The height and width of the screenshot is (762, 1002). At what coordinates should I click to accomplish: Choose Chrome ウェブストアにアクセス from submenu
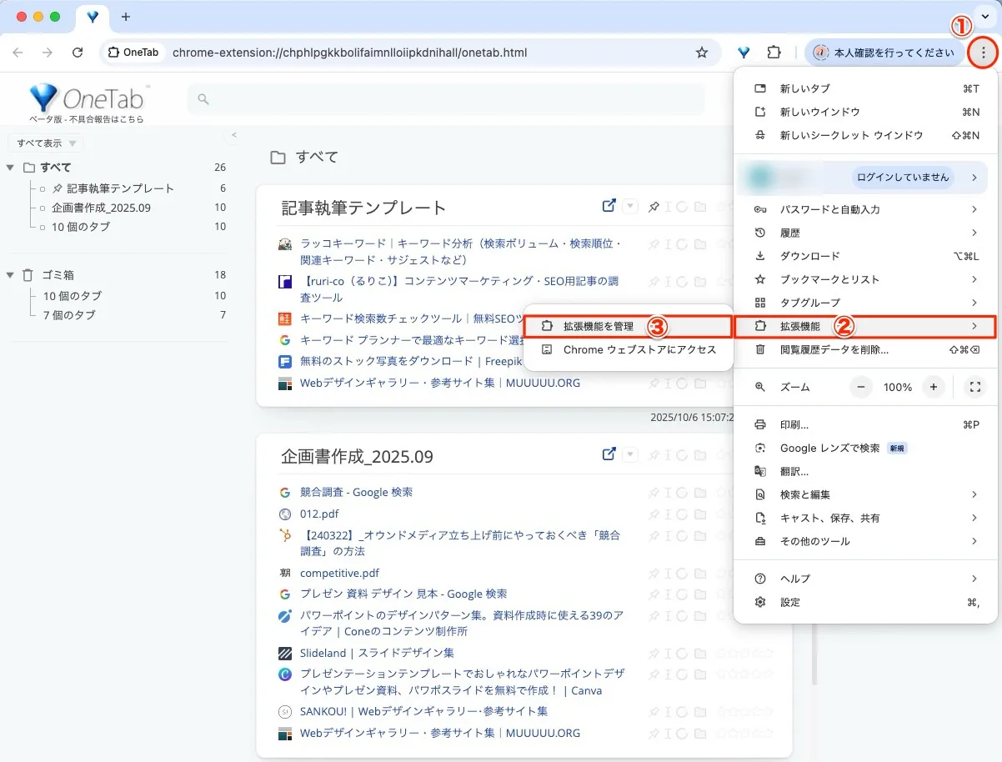click(x=639, y=349)
